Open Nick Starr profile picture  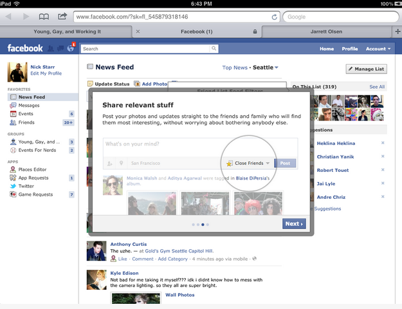click(x=17, y=72)
